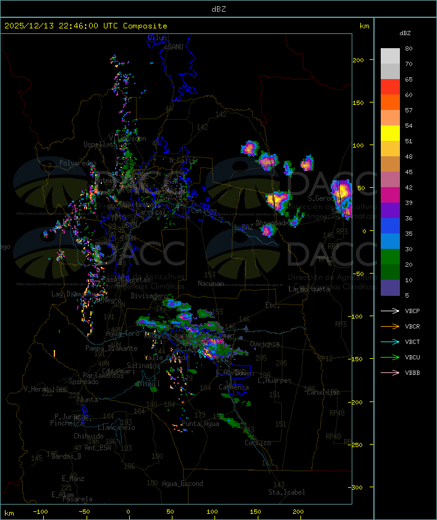Click the E_Manz map label
Viewport: 437px width, 520px height.
[x=73, y=479]
